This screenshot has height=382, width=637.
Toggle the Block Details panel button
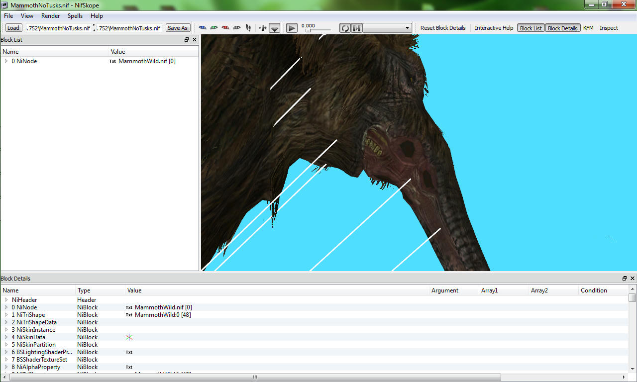coord(562,28)
